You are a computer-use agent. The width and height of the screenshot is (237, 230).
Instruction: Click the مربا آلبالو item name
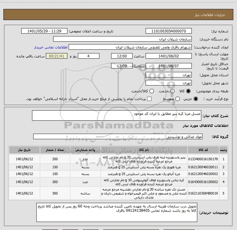[x=144, y=174]
